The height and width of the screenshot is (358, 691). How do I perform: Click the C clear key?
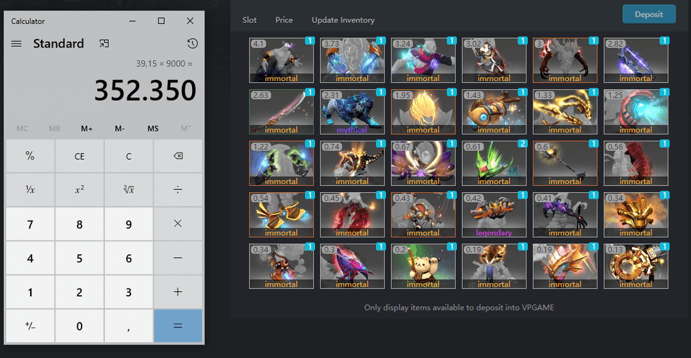128,156
